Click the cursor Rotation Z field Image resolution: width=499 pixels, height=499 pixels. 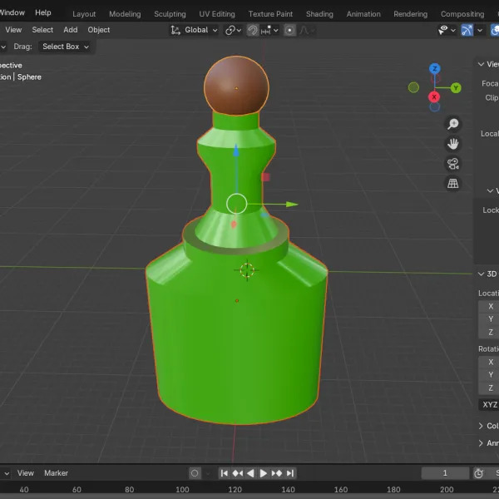(489, 388)
